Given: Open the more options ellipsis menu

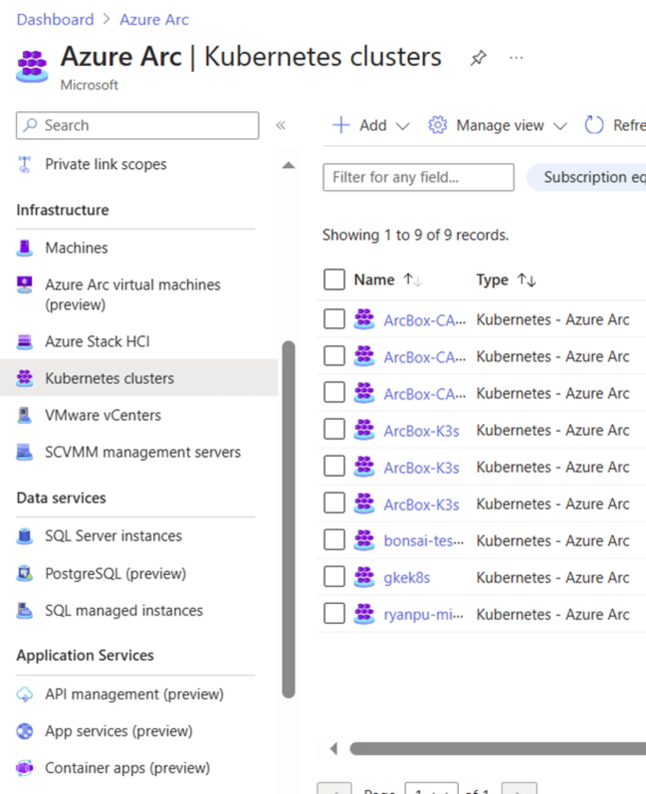Looking at the screenshot, I should coord(516,58).
